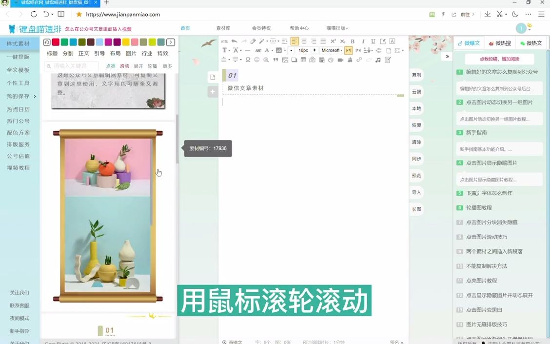
Task: Toggle bold formatting with the B icon
Action: coord(353,42)
